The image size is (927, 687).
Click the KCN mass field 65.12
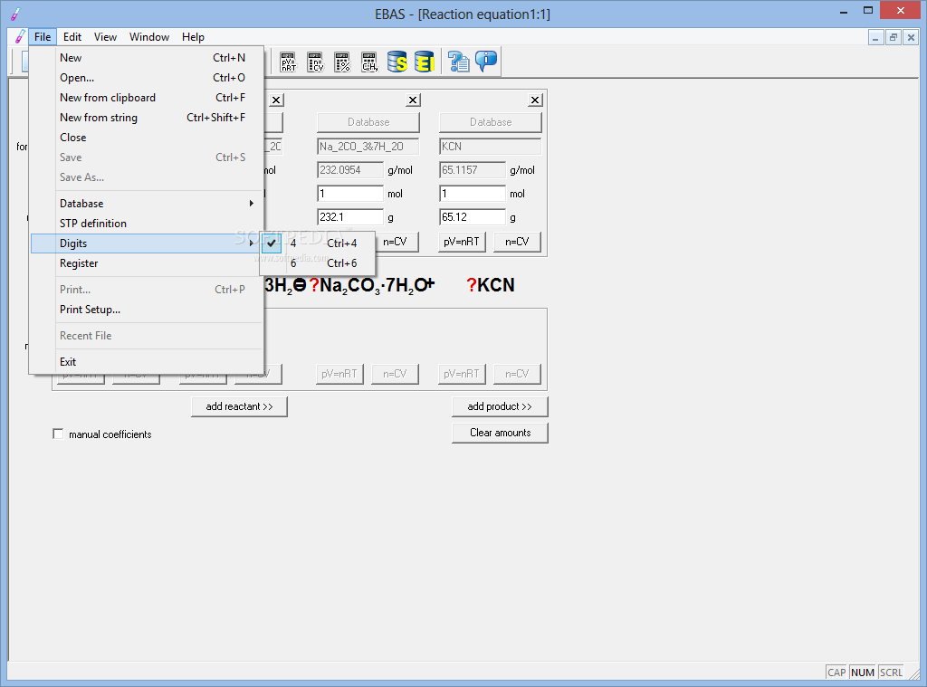click(473, 217)
